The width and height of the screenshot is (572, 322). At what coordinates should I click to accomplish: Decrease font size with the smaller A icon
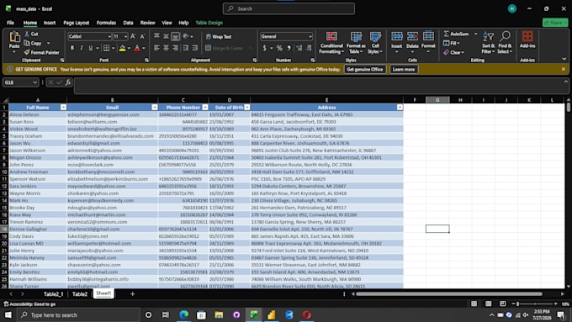tap(142, 36)
